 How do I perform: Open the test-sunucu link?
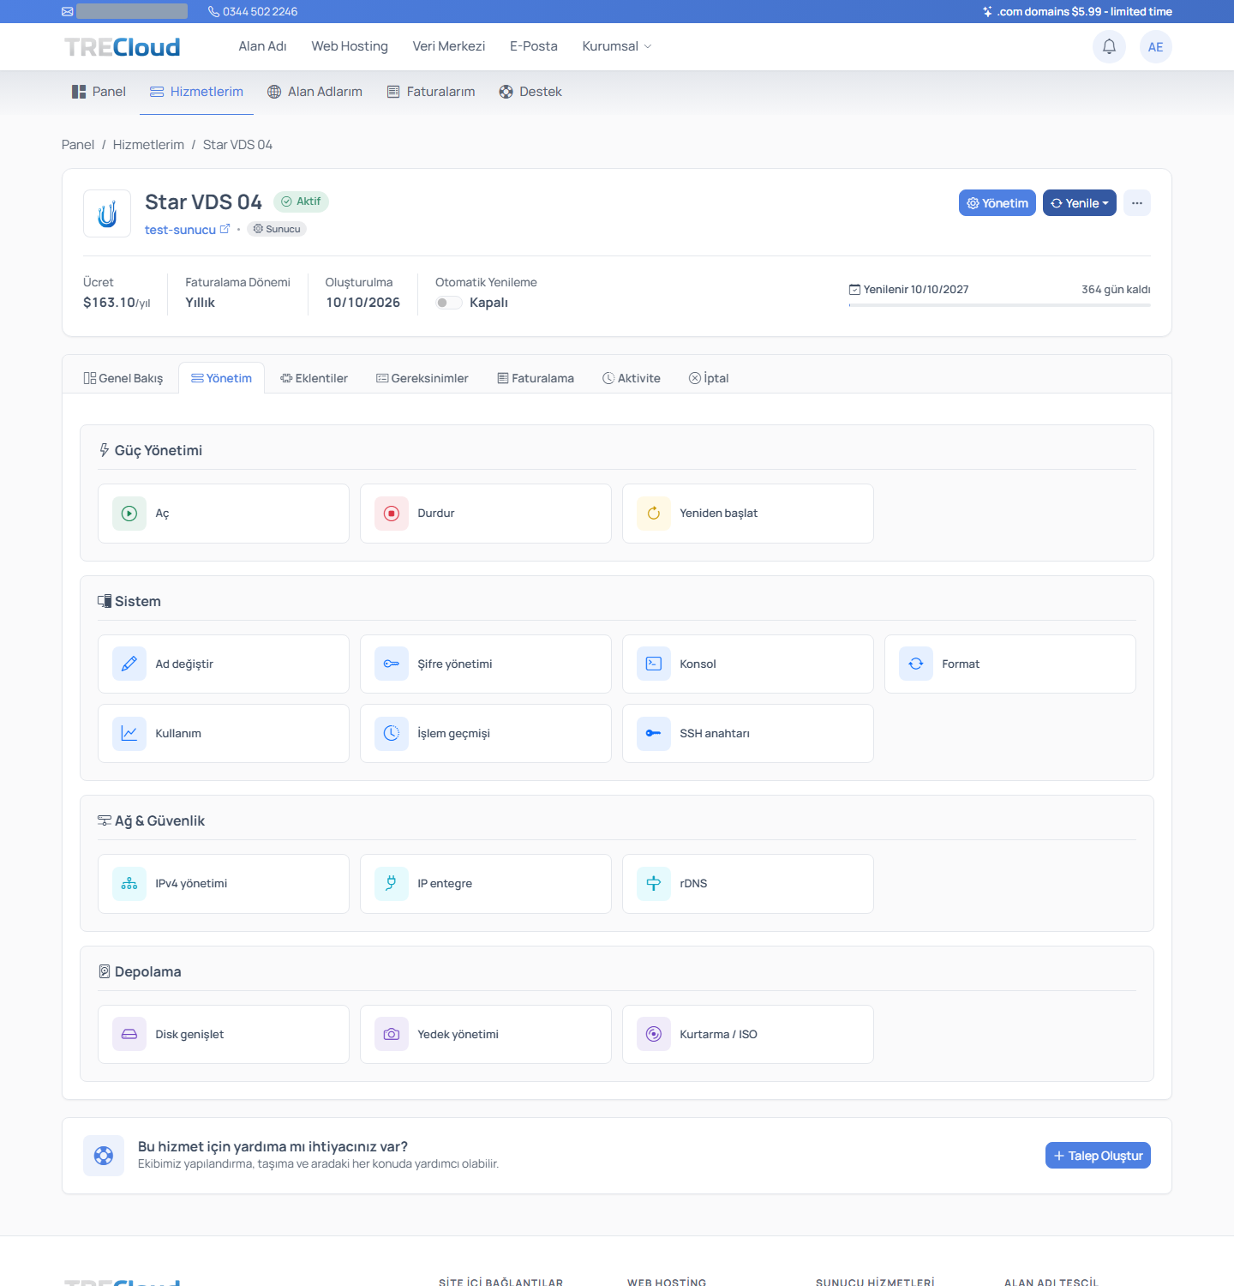pos(187,230)
